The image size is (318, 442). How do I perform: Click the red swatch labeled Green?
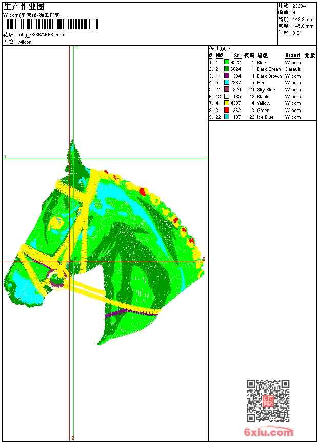[226, 110]
